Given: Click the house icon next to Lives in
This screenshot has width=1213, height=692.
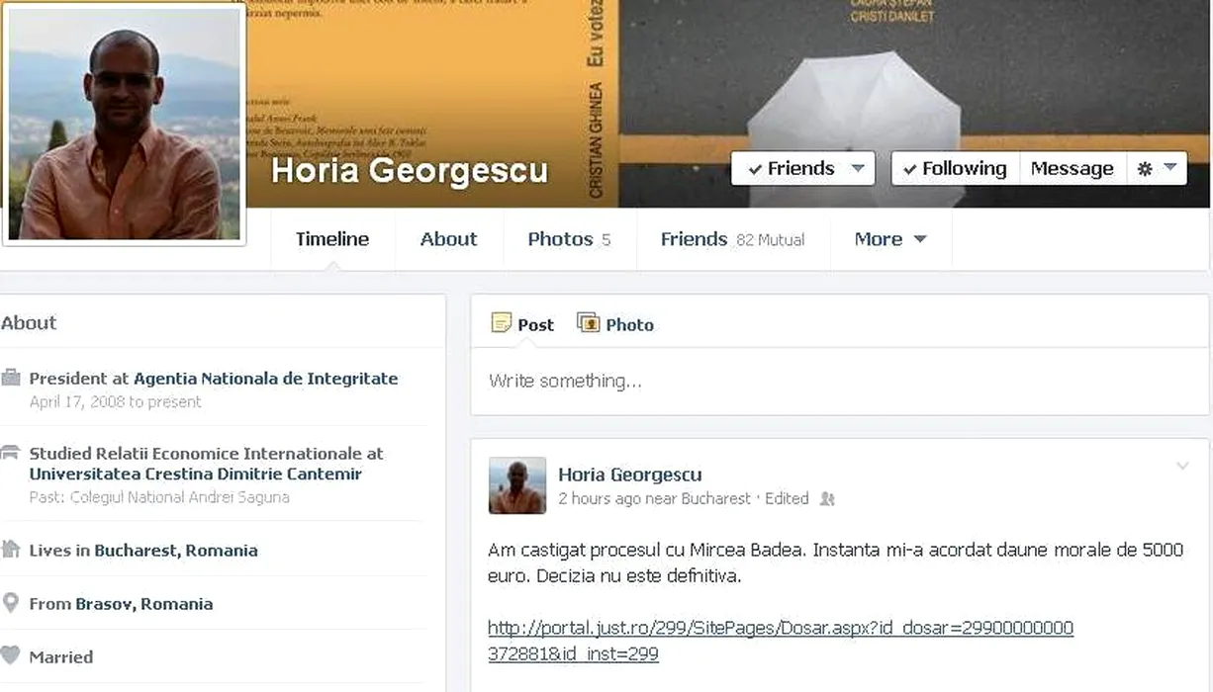Looking at the screenshot, I should [x=11, y=550].
